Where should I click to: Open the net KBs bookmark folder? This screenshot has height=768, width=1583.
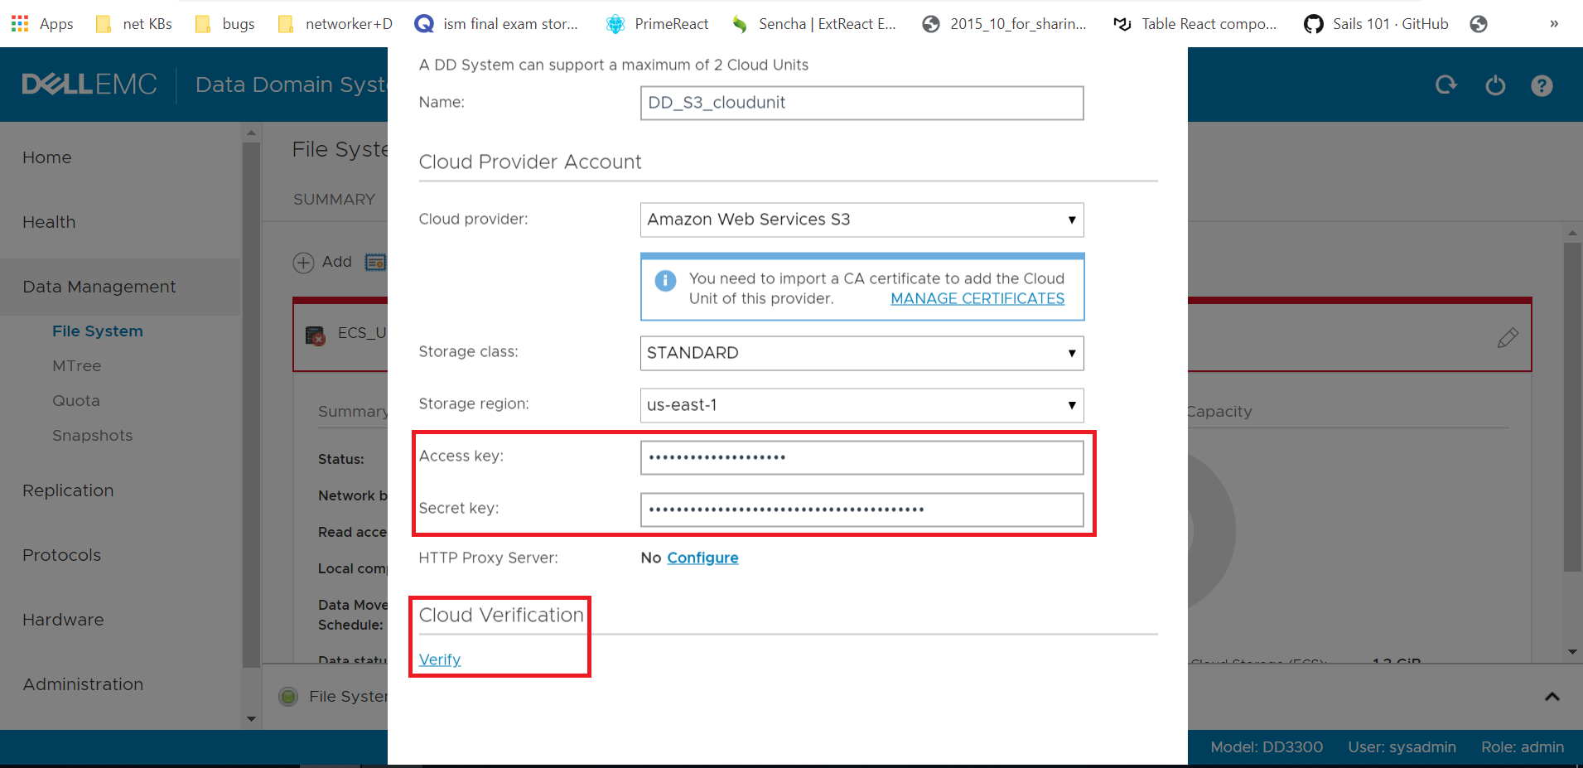(134, 24)
